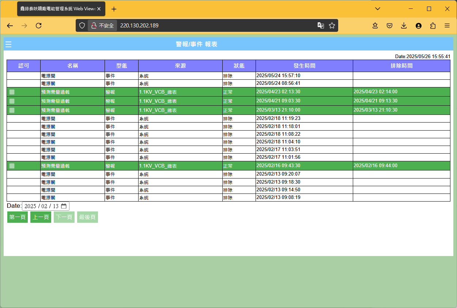Open the Firefox account icon
This screenshot has width=457, height=308.
[x=419, y=26]
